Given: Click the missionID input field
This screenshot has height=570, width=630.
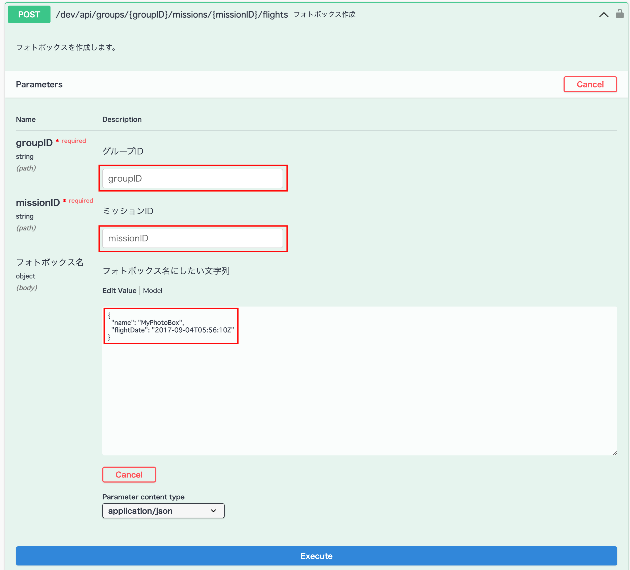Looking at the screenshot, I should pyautogui.click(x=192, y=238).
